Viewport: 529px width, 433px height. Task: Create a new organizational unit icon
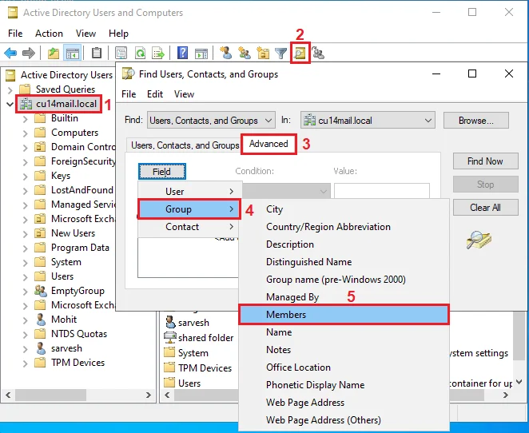coord(263,53)
